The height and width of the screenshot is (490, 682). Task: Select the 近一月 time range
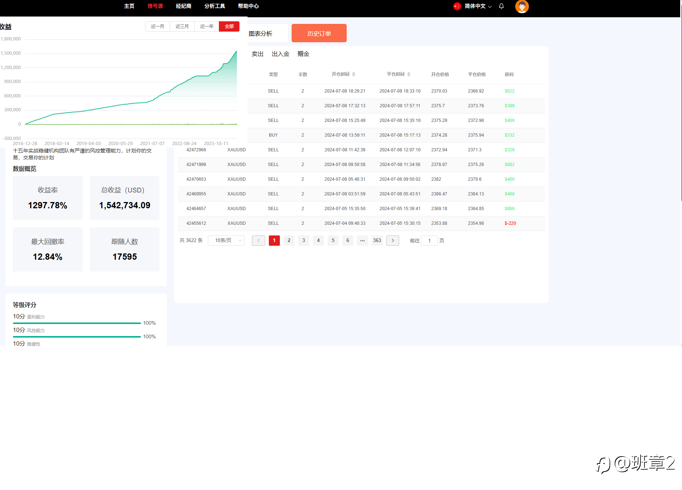click(x=158, y=26)
